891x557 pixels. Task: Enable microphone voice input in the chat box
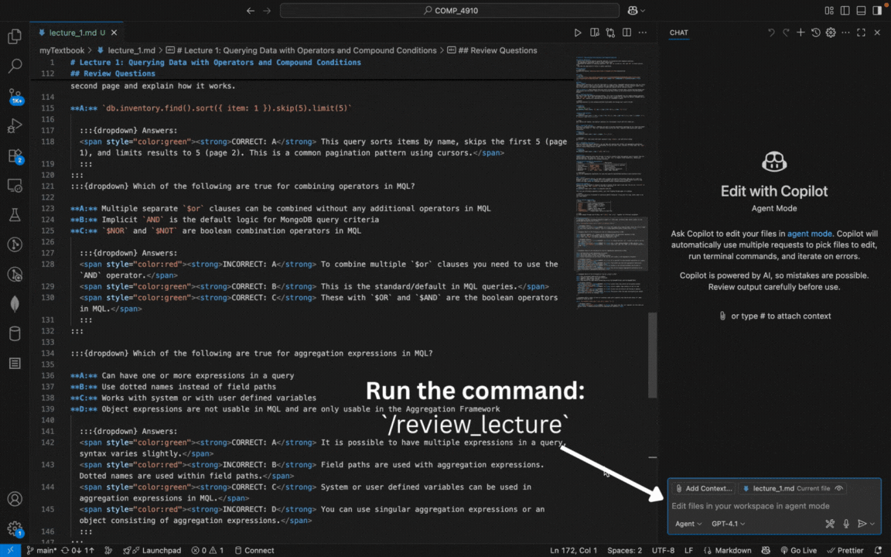(x=846, y=524)
